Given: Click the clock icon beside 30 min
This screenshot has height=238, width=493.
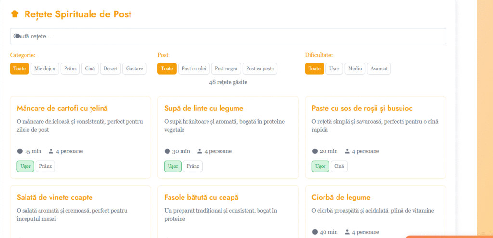Looking at the screenshot, I should (x=167, y=151).
